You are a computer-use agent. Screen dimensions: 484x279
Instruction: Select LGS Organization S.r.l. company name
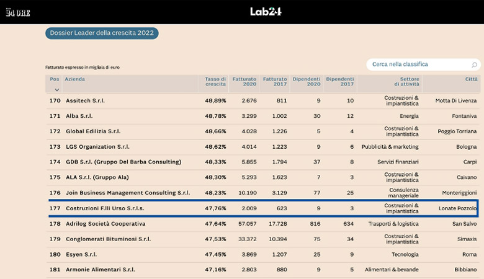[97, 147]
